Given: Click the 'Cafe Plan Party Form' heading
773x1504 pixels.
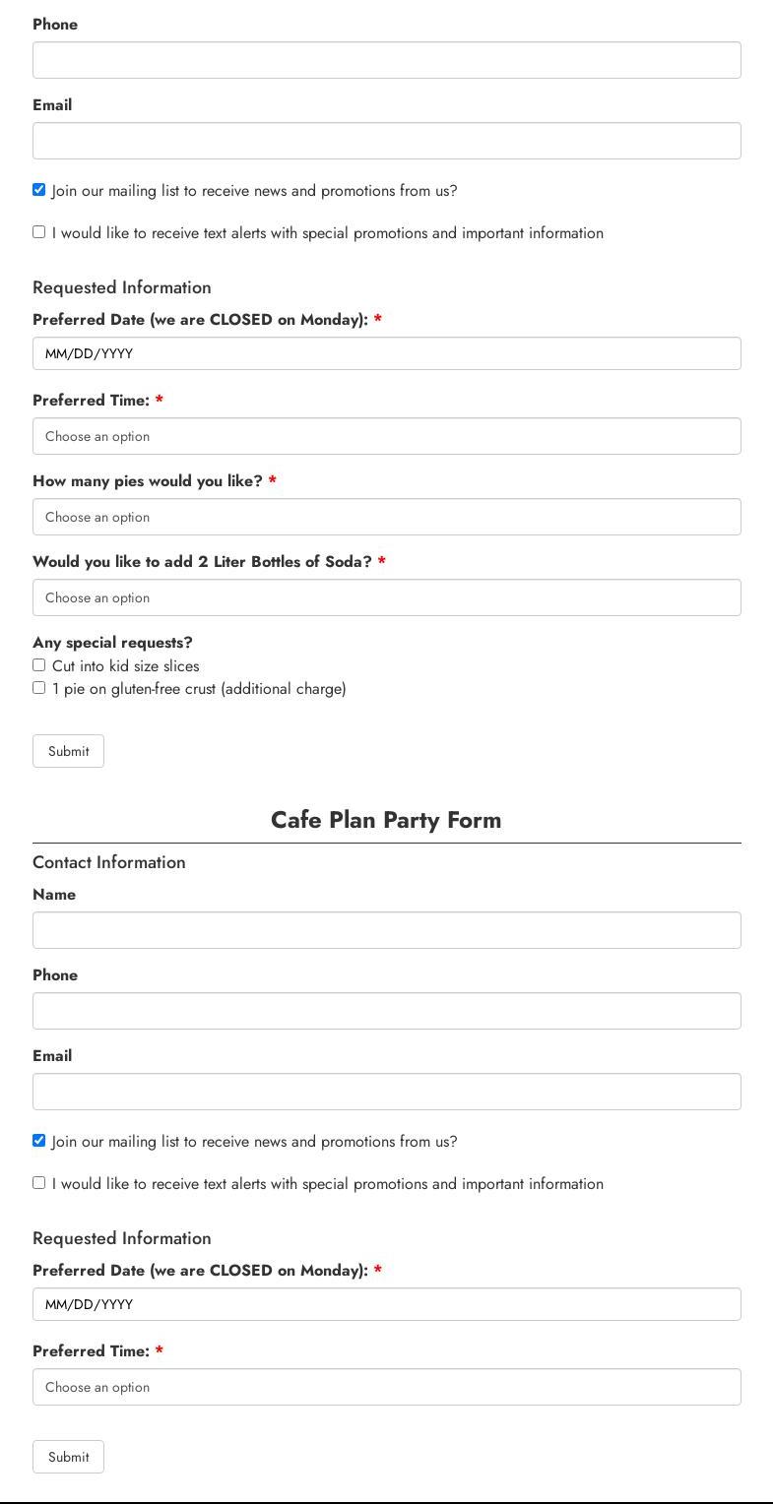Looking at the screenshot, I should [x=386, y=820].
